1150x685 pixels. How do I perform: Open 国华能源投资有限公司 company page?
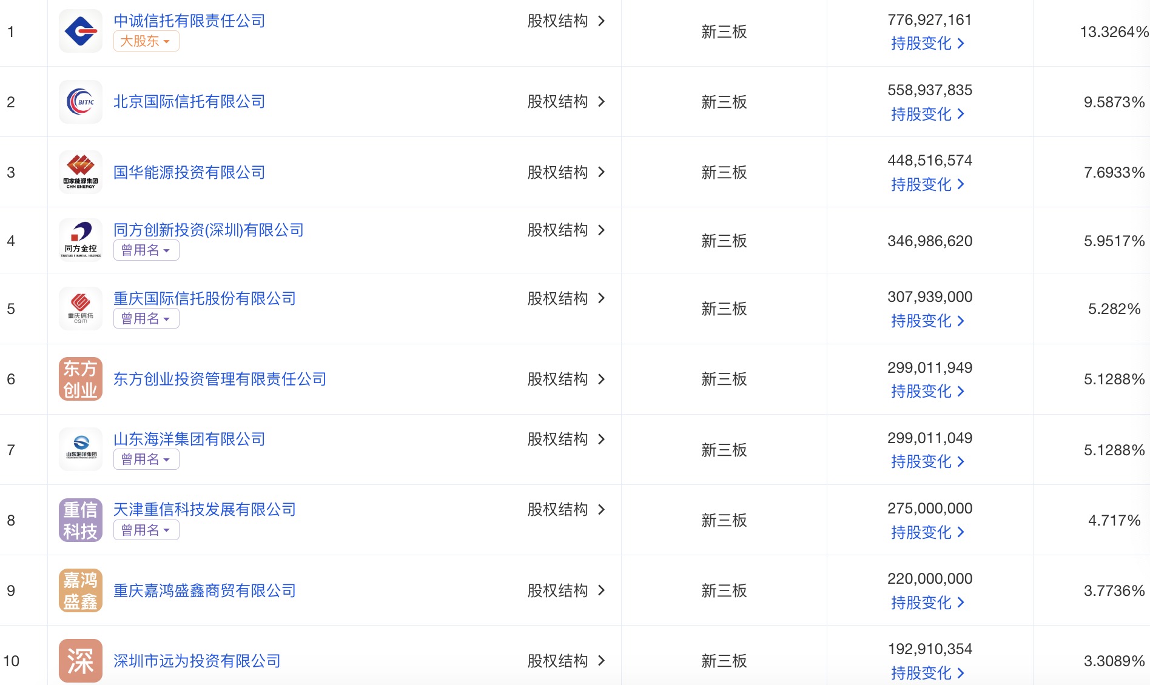point(189,172)
